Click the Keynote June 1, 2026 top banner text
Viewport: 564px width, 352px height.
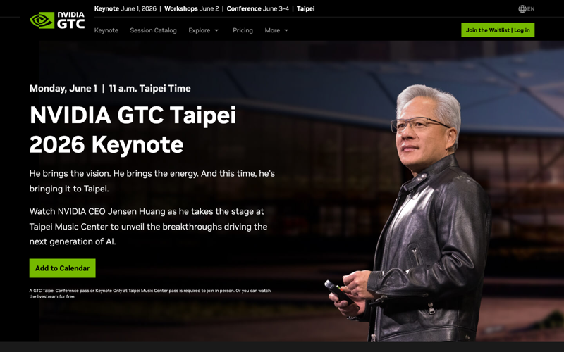(x=125, y=8)
